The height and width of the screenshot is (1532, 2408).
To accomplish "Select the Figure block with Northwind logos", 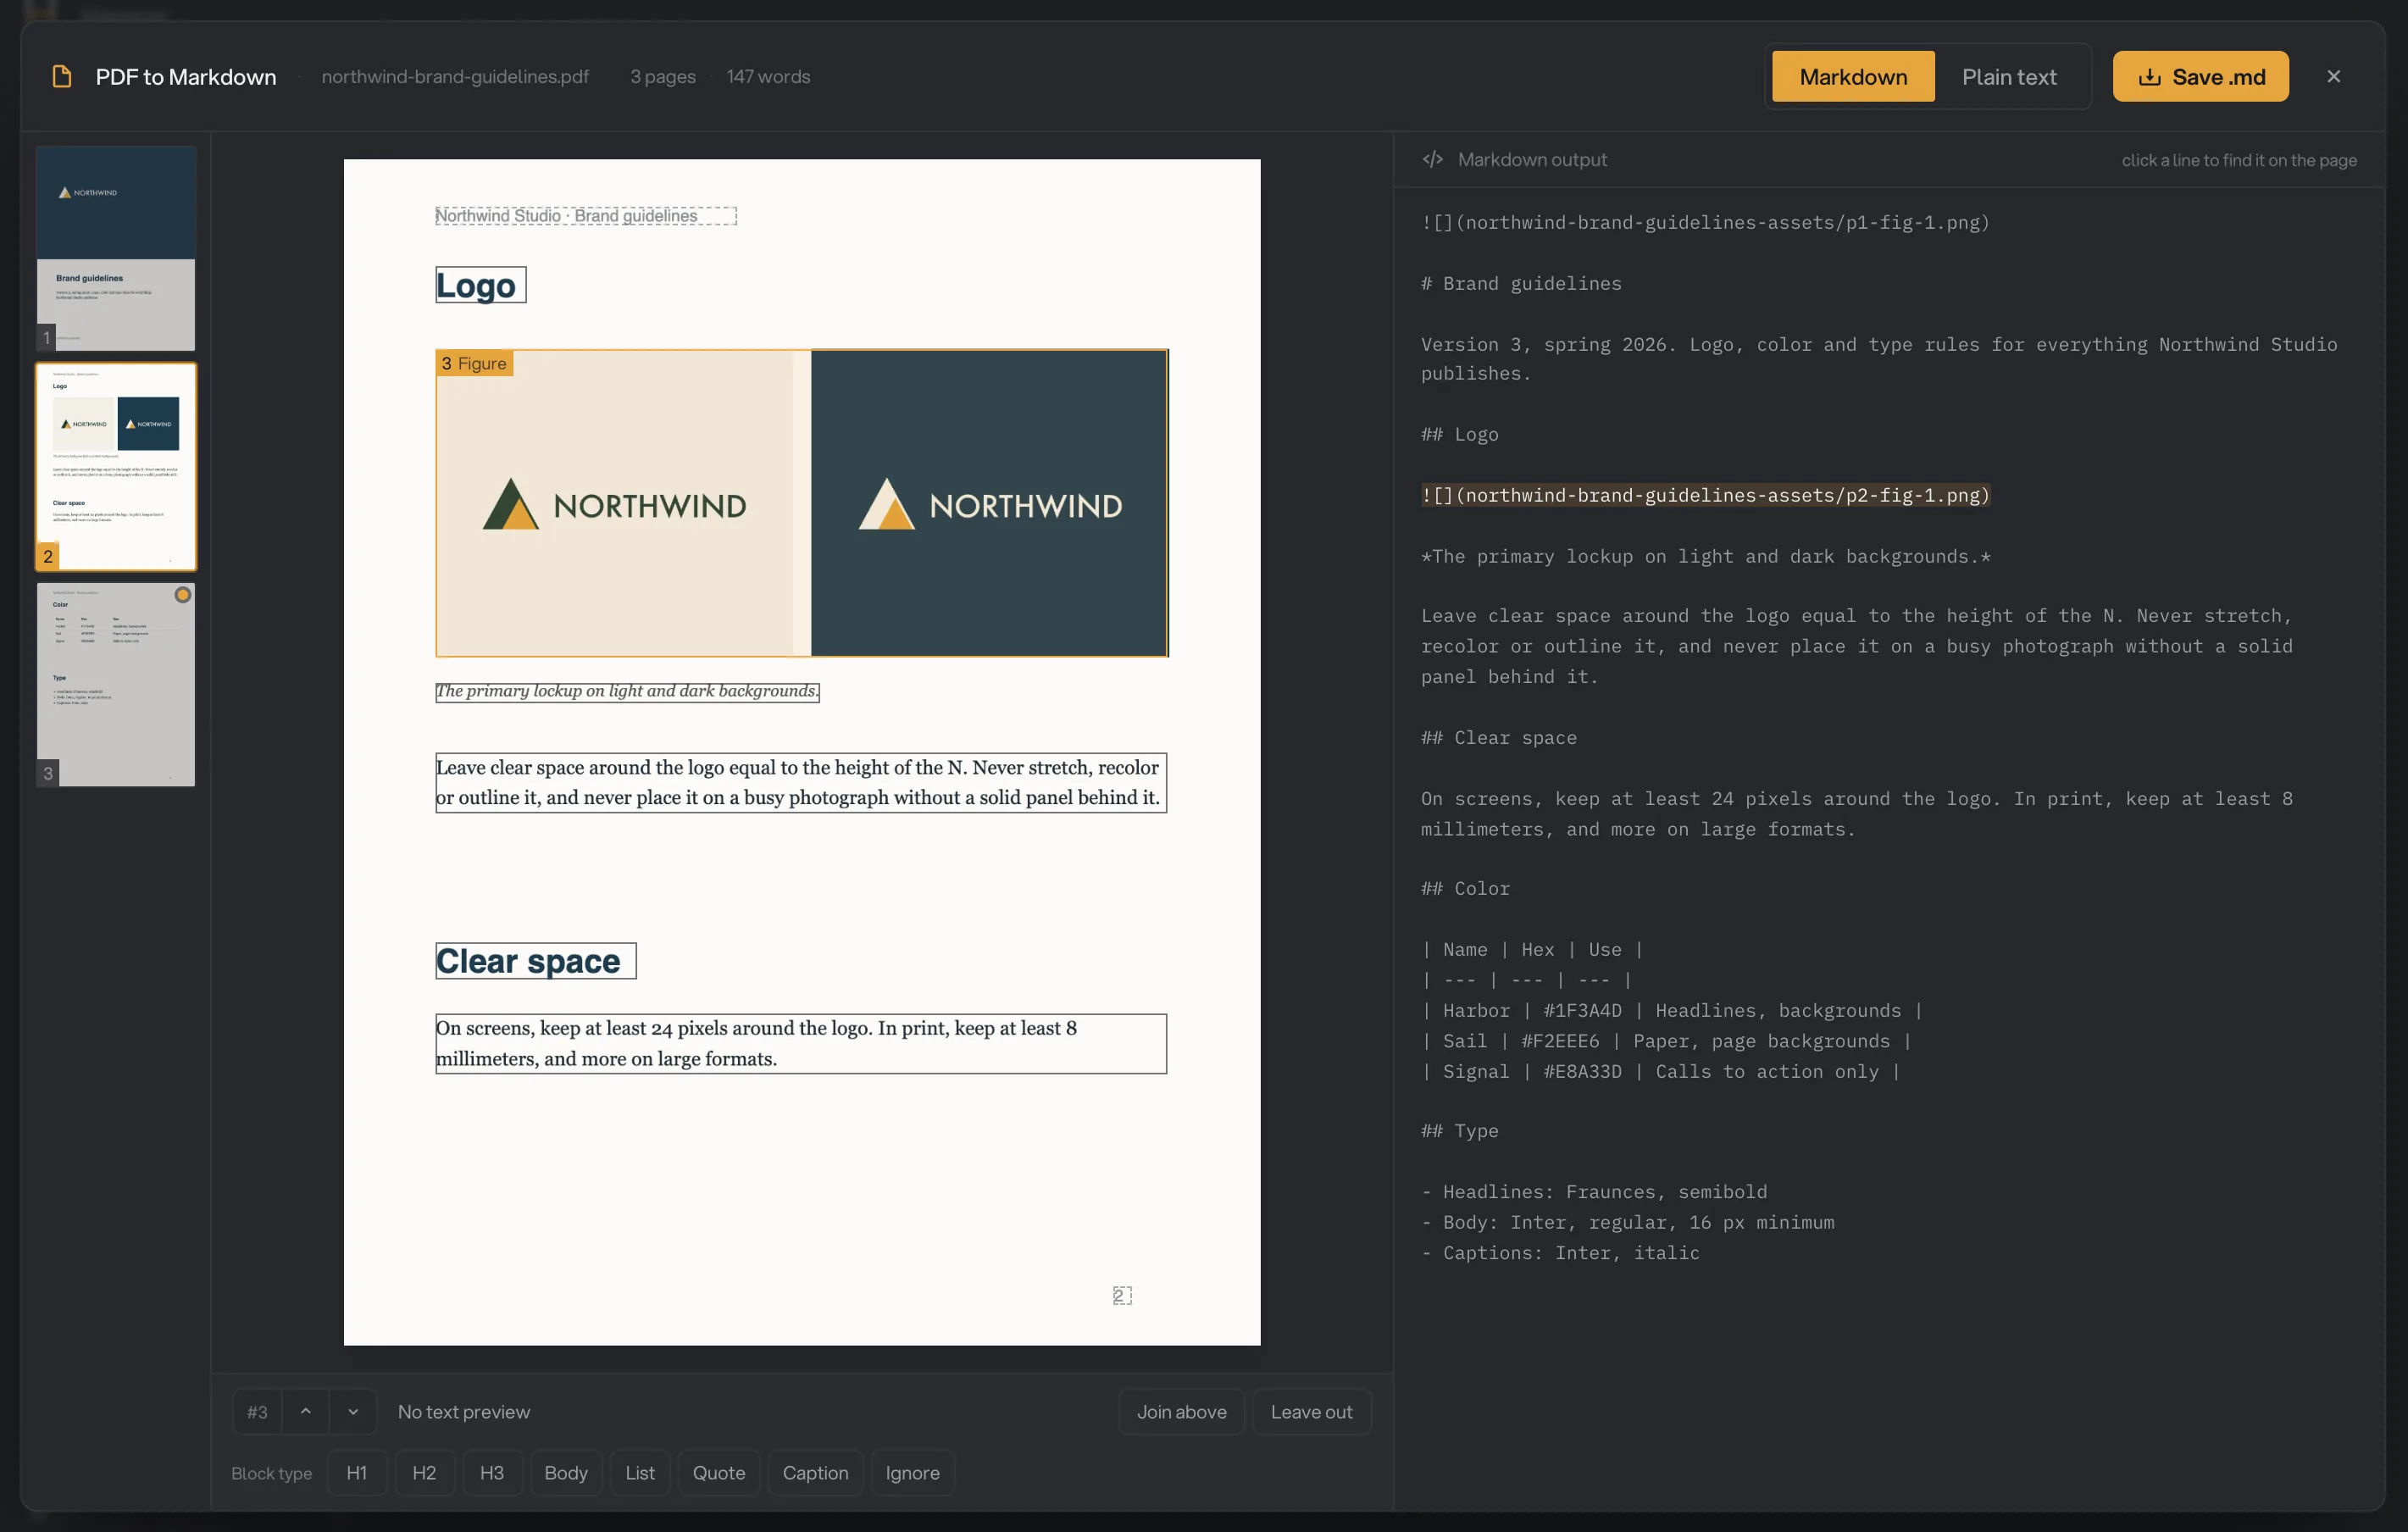I will pyautogui.click(x=802, y=503).
